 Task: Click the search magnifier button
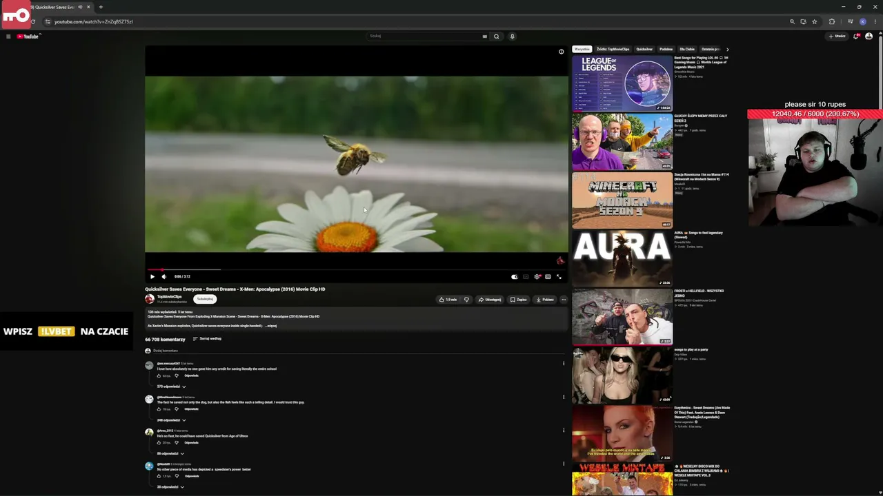[496, 37]
